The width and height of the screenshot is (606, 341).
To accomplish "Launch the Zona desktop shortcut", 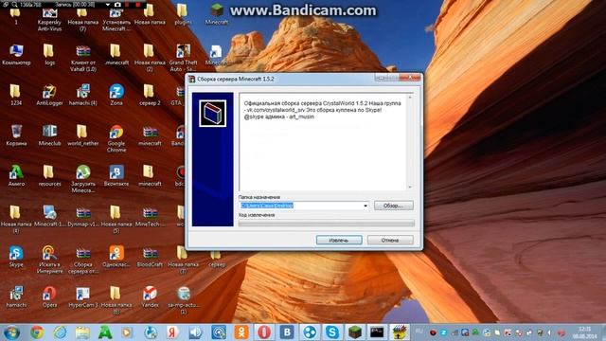I will pos(116,95).
